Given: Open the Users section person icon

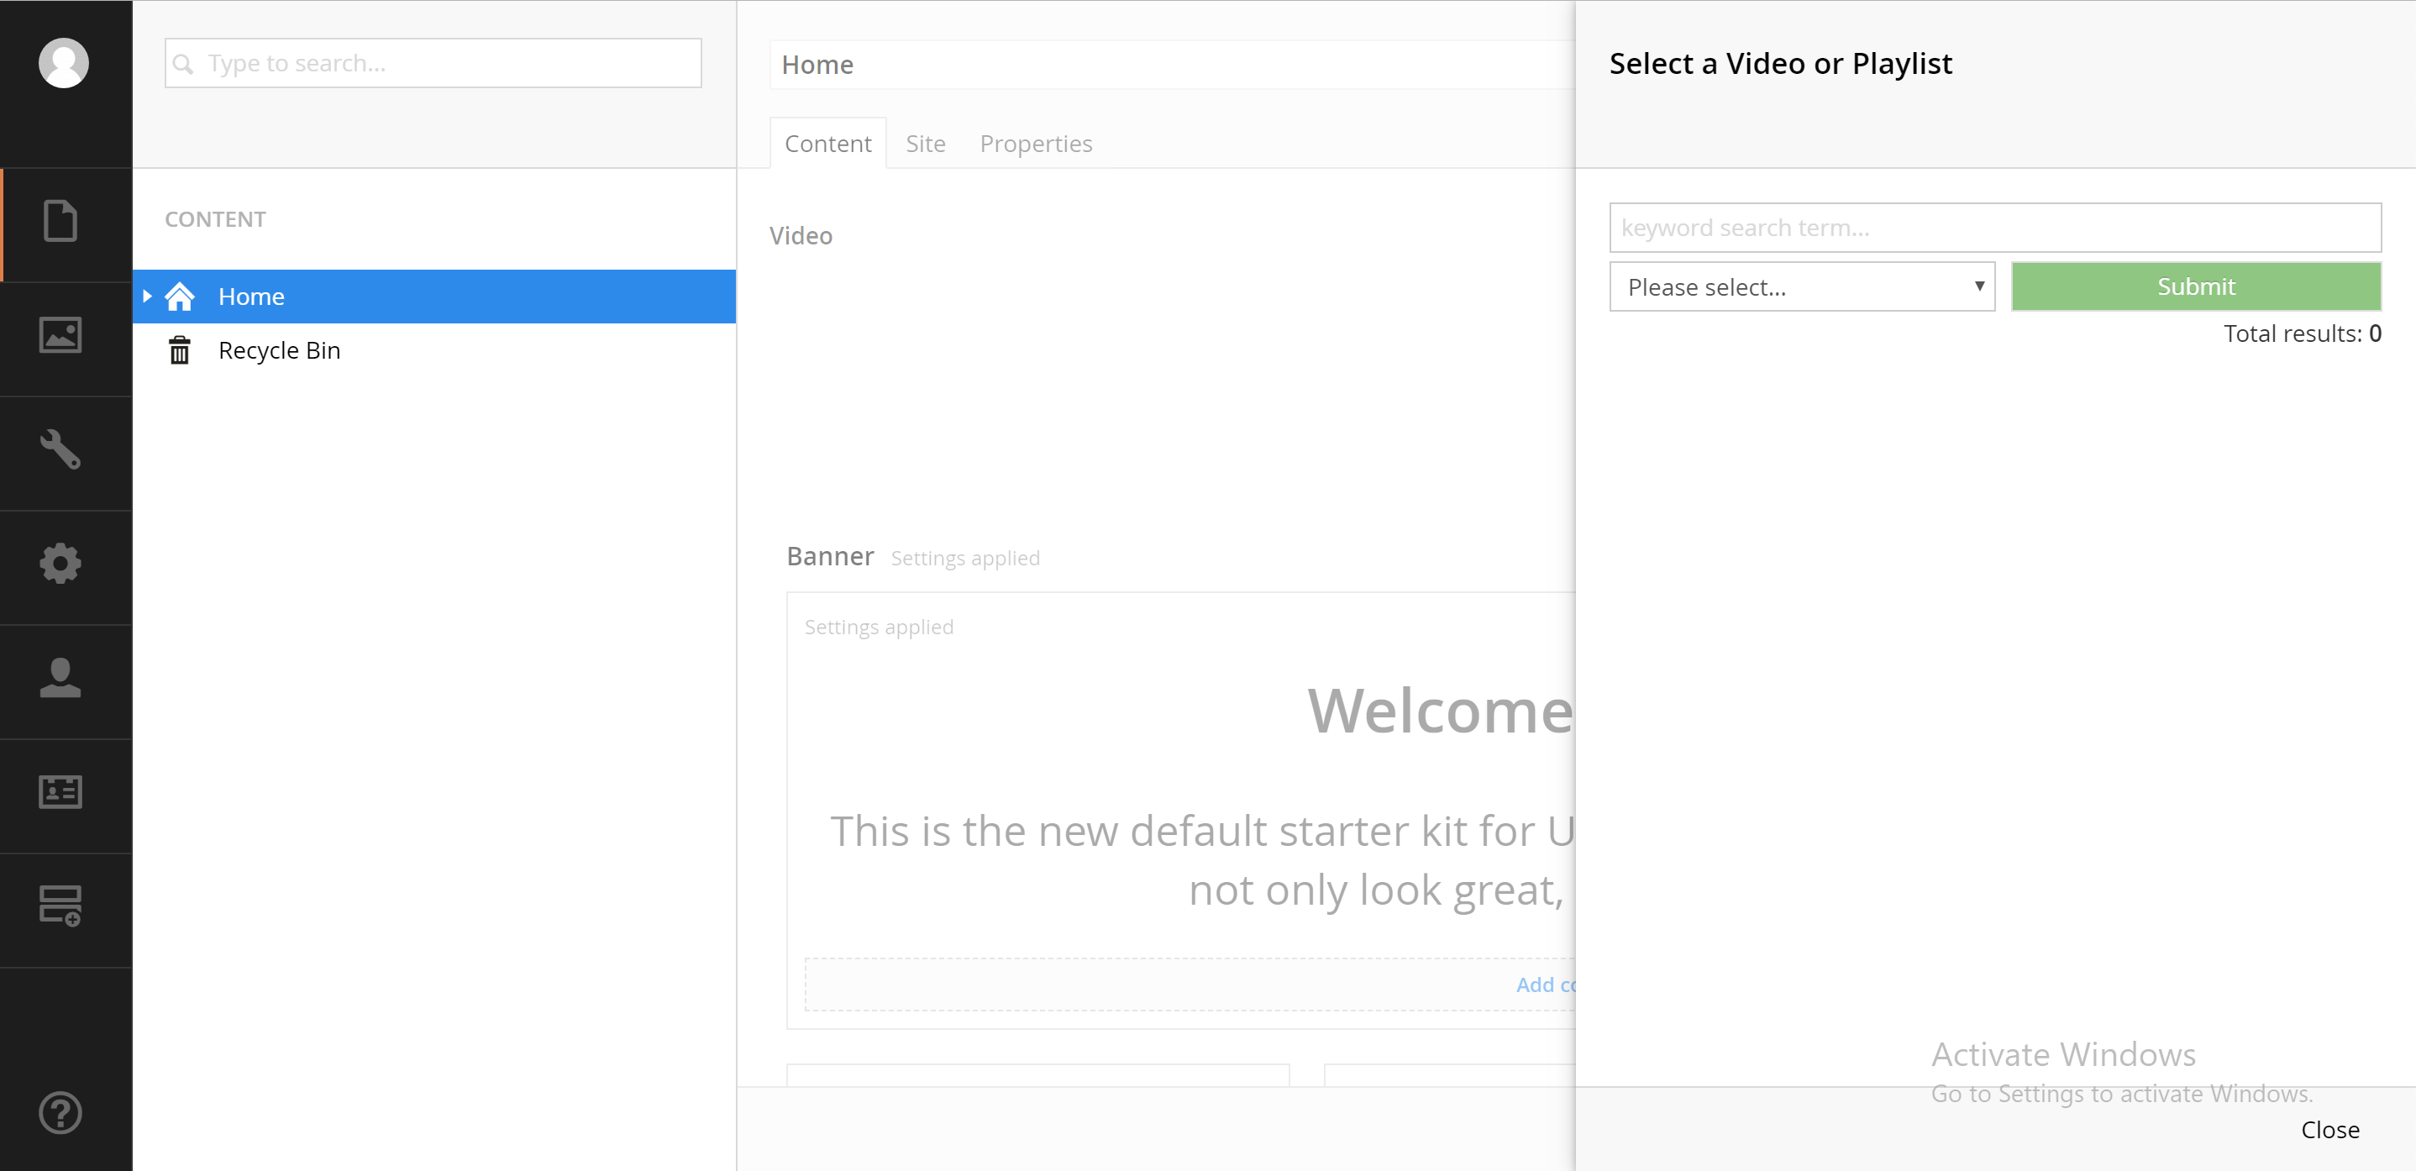Looking at the screenshot, I should [x=61, y=678].
